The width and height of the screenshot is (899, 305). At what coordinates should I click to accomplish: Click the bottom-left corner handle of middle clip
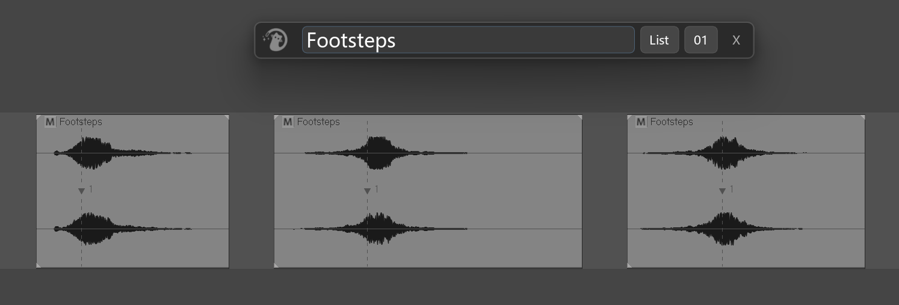pos(277,265)
